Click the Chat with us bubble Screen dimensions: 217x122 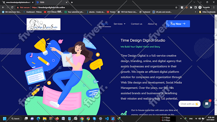pos(190,104)
